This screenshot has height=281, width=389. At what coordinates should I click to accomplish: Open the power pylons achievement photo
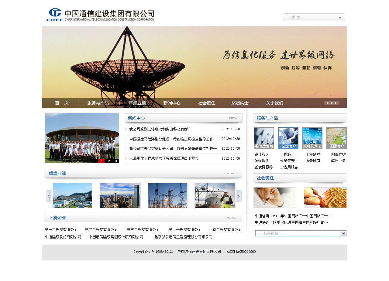pyautogui.click(x=167, y=195)
